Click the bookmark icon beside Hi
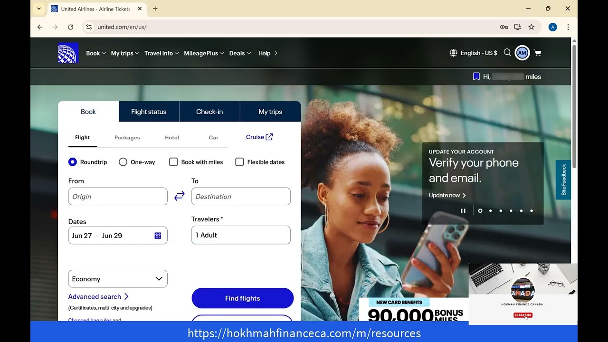 [x=476, y=76]
